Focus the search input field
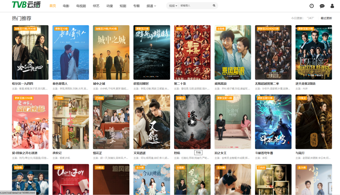The width and height of the screenshot is (340, 195). (195, 6)
